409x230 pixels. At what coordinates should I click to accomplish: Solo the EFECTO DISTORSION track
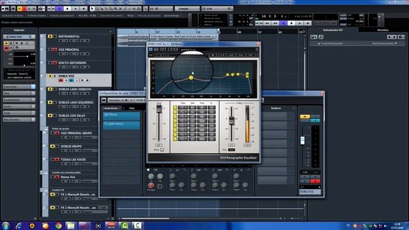coord(55,63)
